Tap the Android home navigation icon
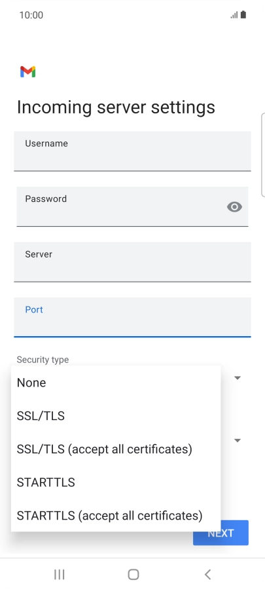 coord(133,575)
